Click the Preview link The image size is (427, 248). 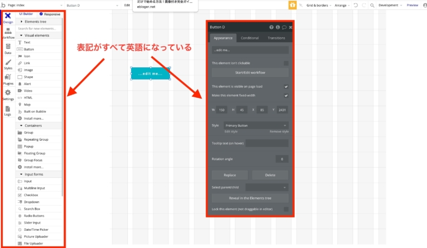[x=413, y=5]
